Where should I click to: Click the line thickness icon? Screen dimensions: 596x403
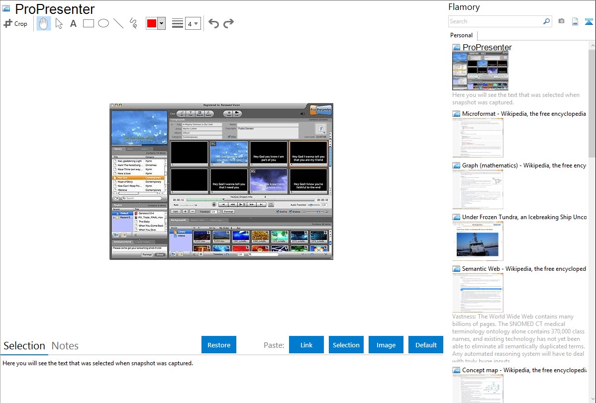coord(177,23)
